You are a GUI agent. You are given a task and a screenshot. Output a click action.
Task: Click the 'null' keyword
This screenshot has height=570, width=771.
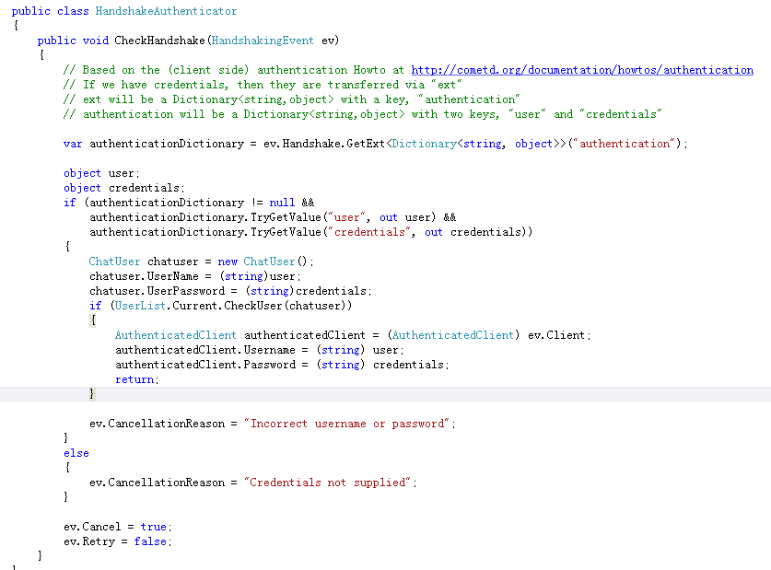pyautogui.click(x=282, y=203)
